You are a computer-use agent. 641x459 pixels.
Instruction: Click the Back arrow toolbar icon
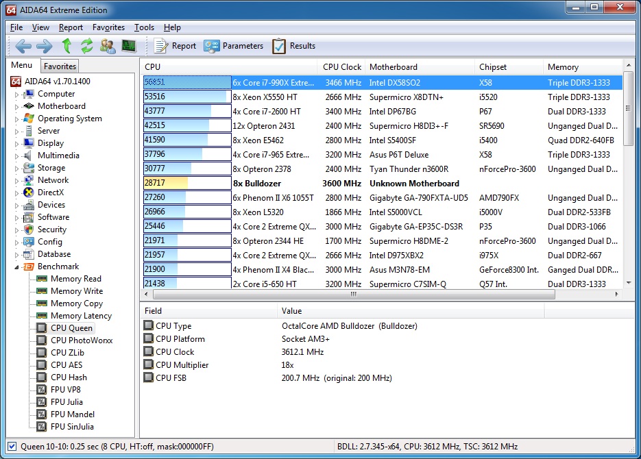pos(23,46)
